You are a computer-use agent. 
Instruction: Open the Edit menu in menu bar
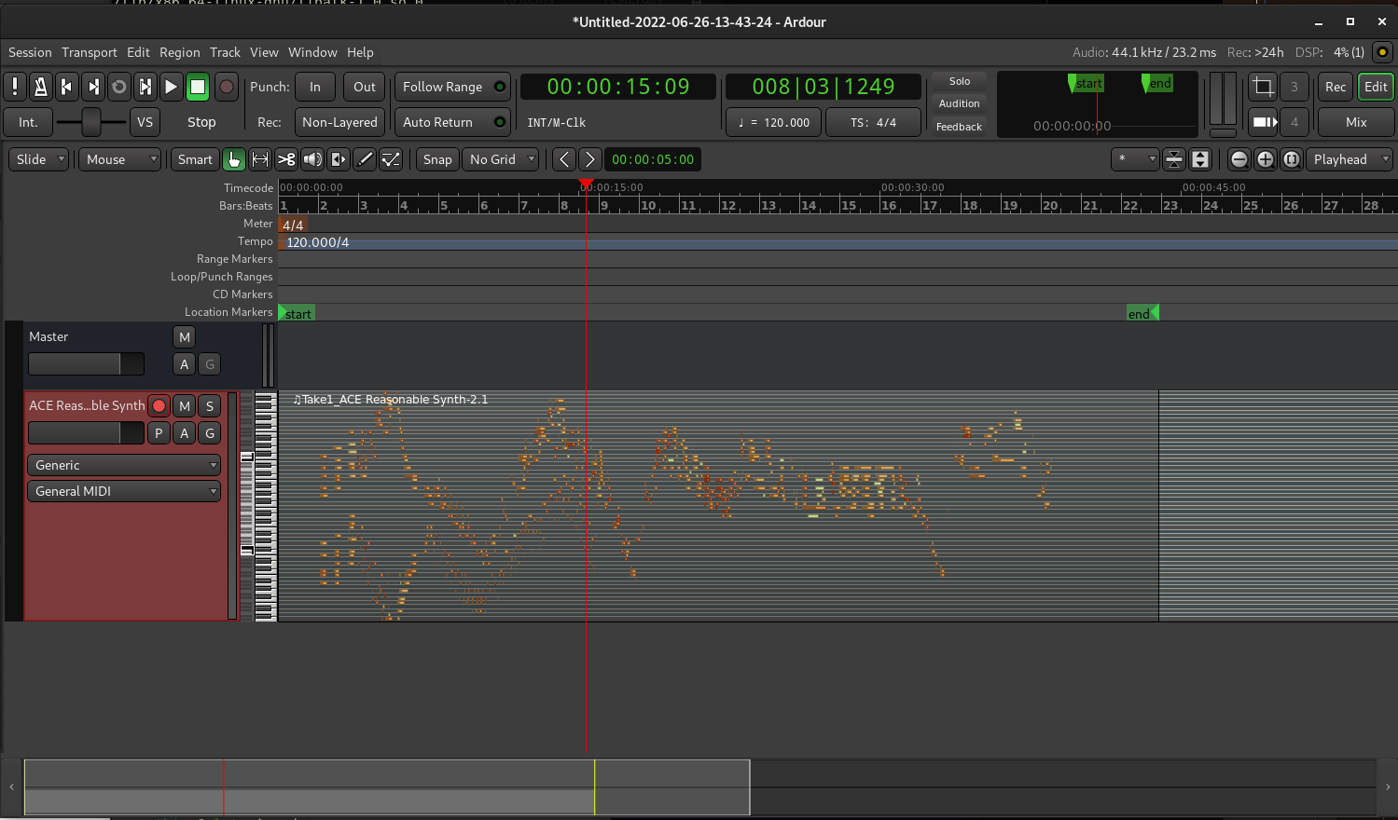coord(138,52)
